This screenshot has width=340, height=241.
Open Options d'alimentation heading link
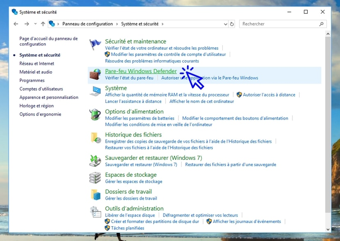134,111
